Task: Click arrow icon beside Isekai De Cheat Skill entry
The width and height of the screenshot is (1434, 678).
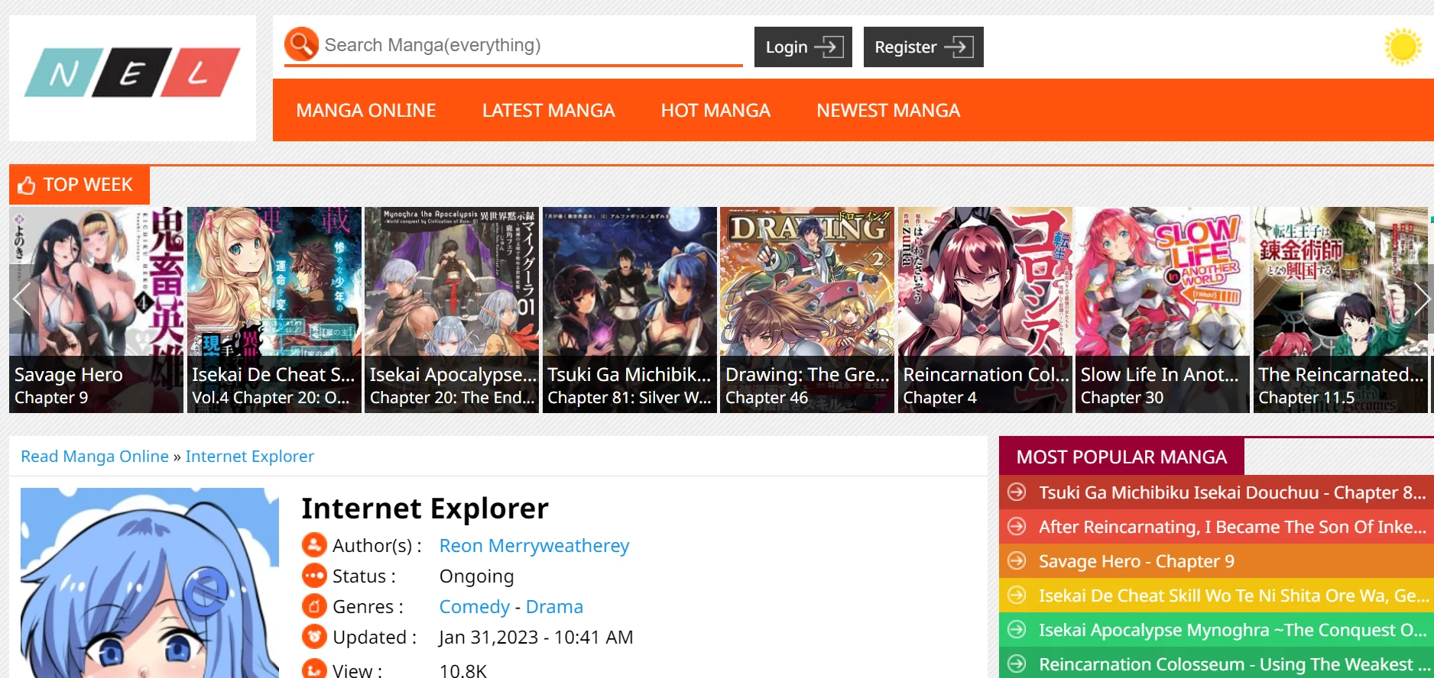Action: [1017, 596]
